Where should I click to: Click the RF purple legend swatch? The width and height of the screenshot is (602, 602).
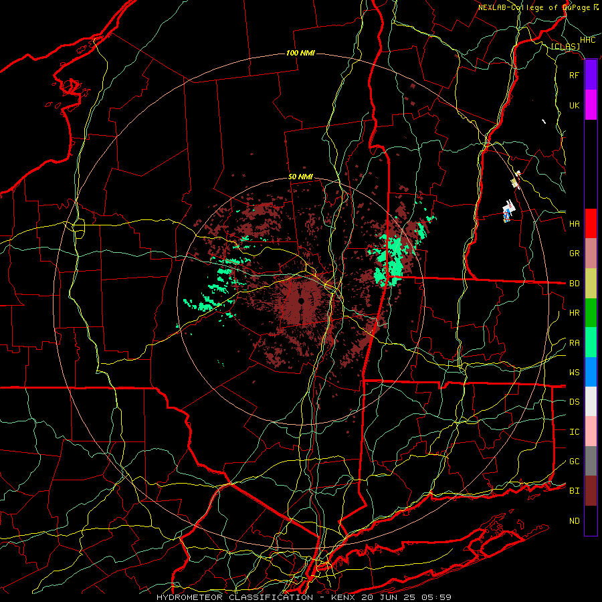tap(591, 75)
